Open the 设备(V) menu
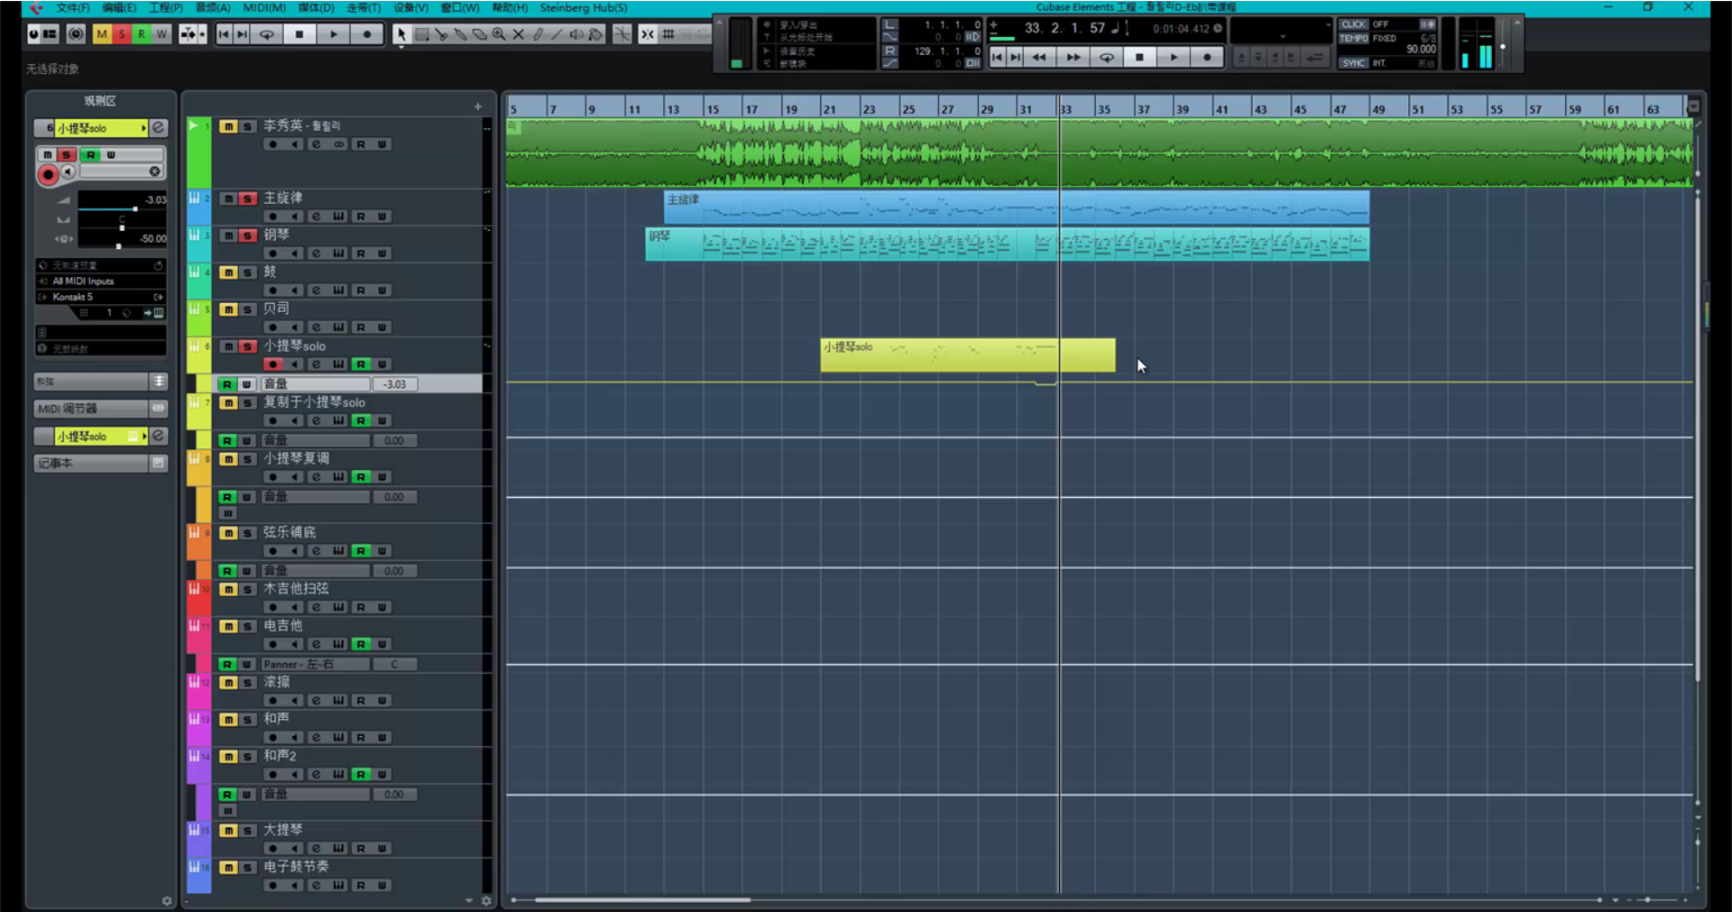The width and height of the screenshot is (1732, 912). click(410, 7)
